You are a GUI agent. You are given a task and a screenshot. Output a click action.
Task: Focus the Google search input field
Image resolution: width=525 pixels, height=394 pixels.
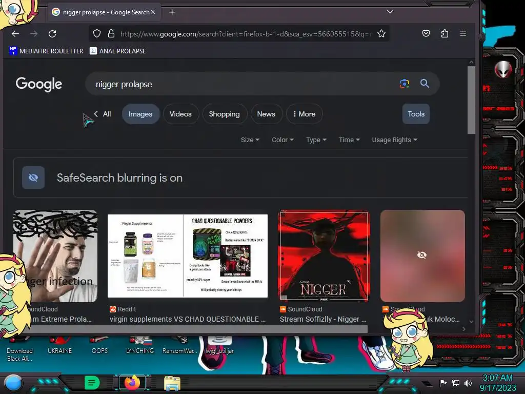(241, 84)
